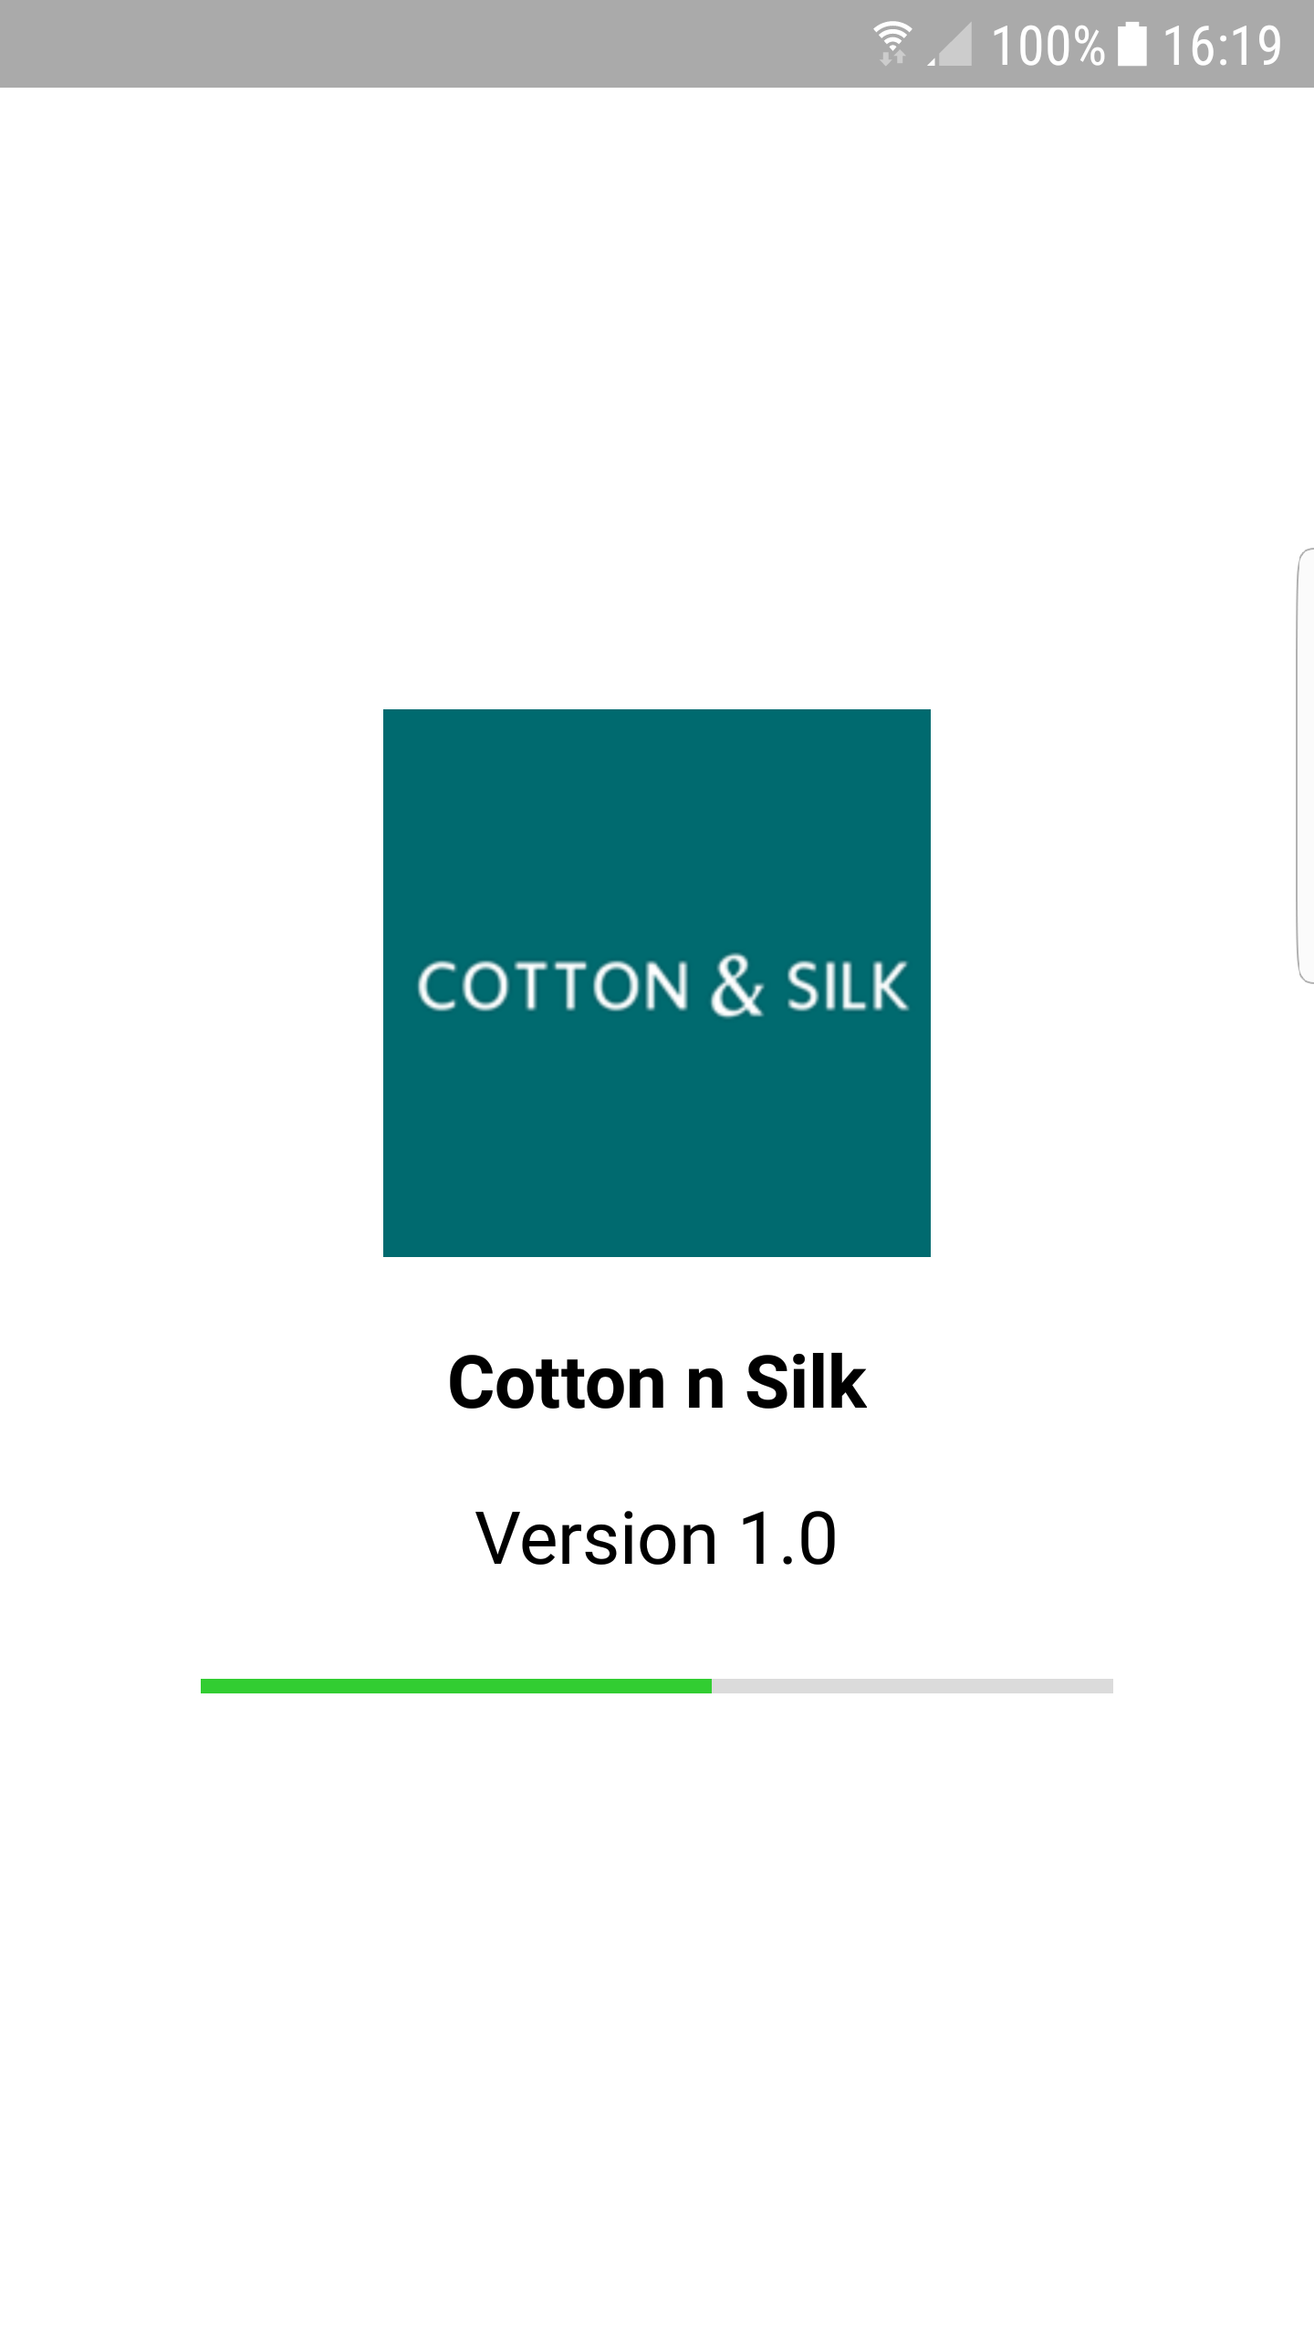Click the teal Cotton & Silk logo image
This screenshot has height=2337, width=1314.
tap(657, 983)
